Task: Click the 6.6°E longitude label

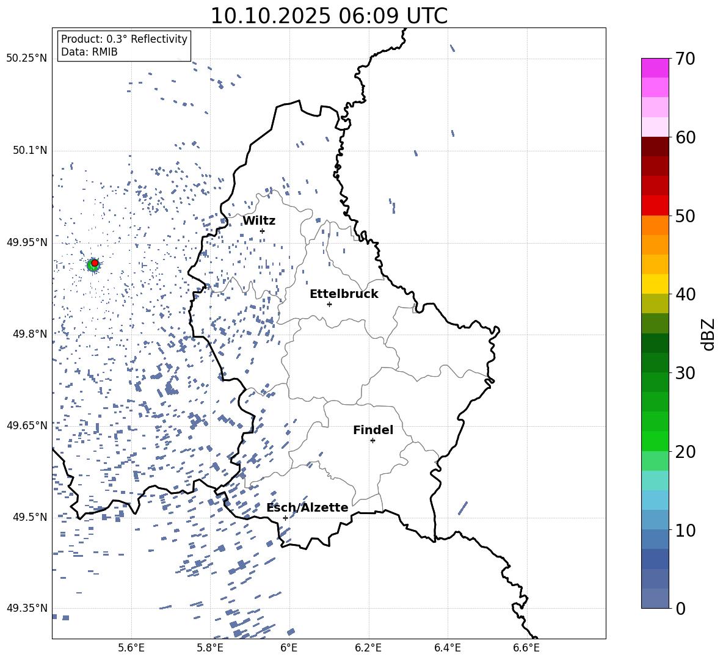Action: (x=526, y=648)
